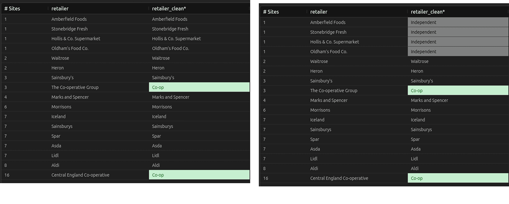Click the 16 sites cell in the left table
This screenshot has width=509, height=204.
pos(7,175)
